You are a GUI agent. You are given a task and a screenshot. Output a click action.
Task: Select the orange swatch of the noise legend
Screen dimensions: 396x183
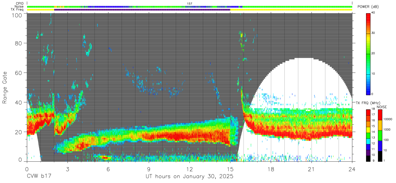coord(380,126)
